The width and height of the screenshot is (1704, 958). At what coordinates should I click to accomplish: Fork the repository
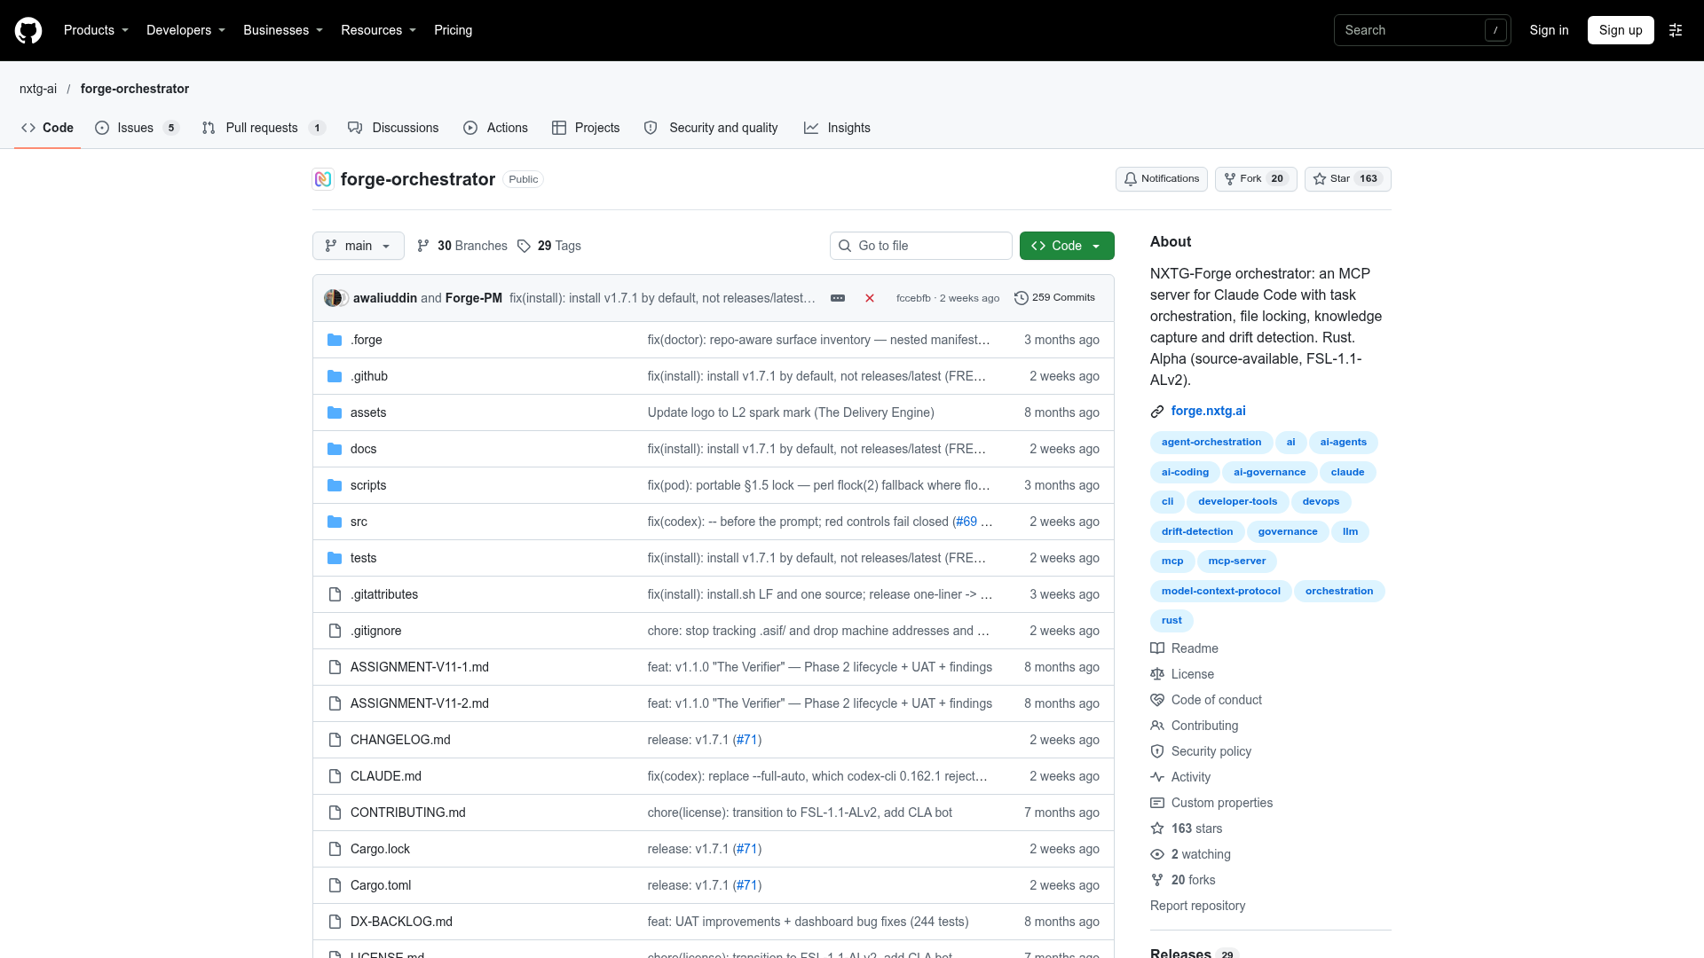(x=1256, y=179)
